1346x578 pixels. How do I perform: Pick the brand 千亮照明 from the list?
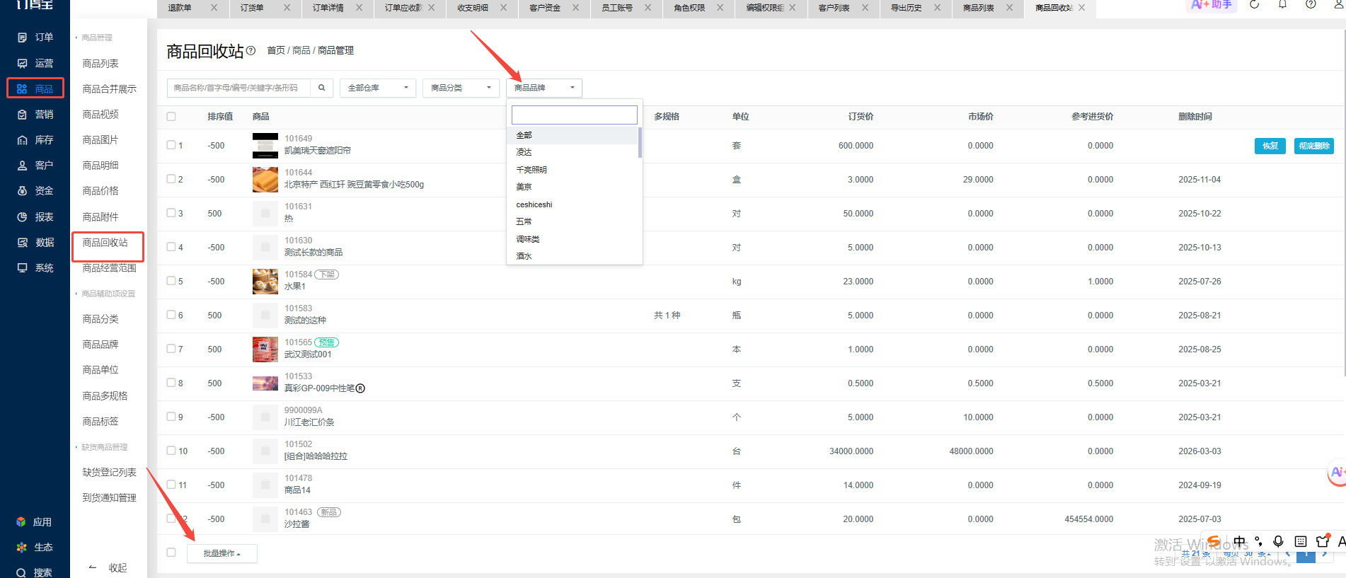[573, 170]
